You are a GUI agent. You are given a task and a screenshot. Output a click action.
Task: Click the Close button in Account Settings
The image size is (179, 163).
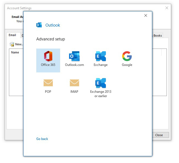(160, 135)
